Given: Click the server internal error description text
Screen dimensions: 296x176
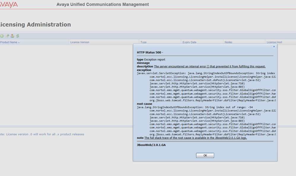Looking at the screenshot, I should click(210, 66).
